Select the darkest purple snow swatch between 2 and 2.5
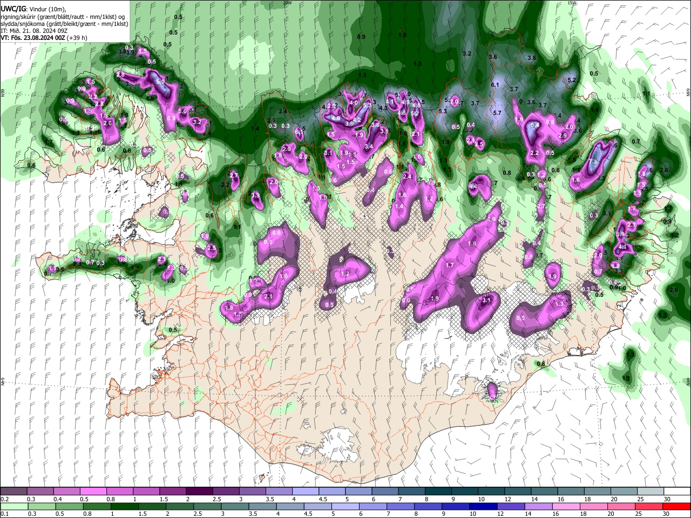Viewport: 691px width, 518px height. (199, 492)
